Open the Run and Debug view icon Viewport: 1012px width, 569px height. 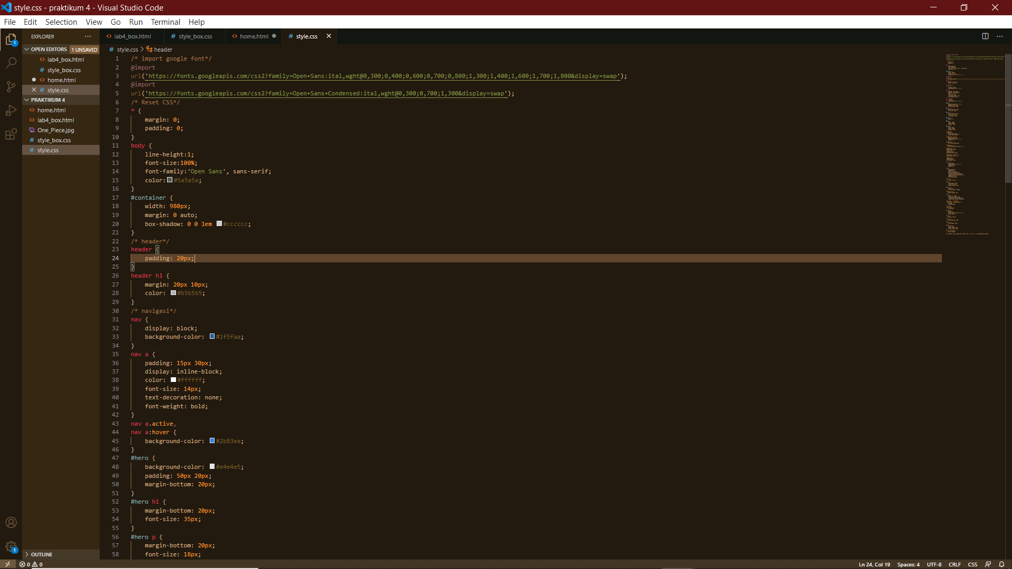coord(11,111)
